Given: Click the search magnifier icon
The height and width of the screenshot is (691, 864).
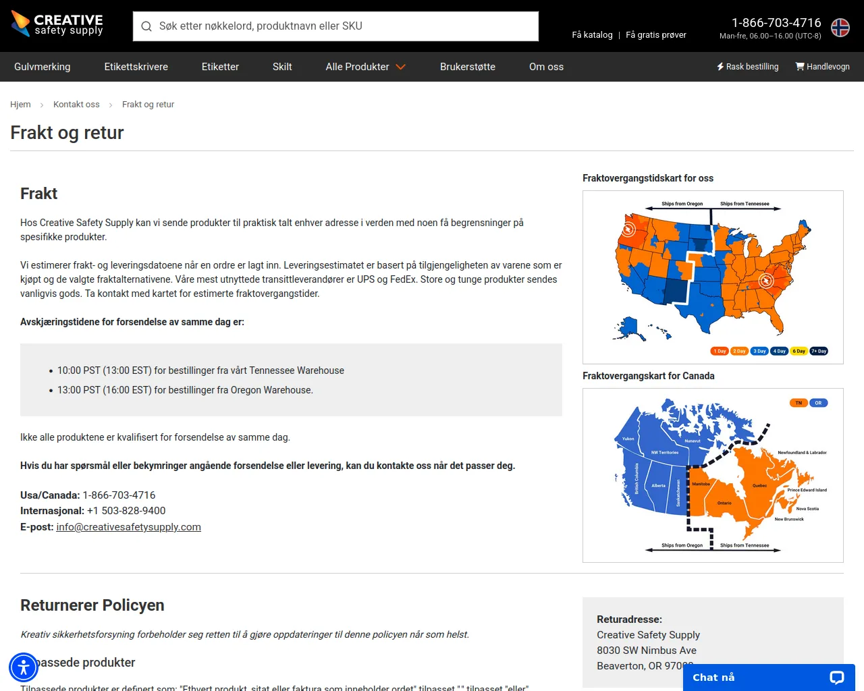Looking at the screenshot, I should click(146, 26).
